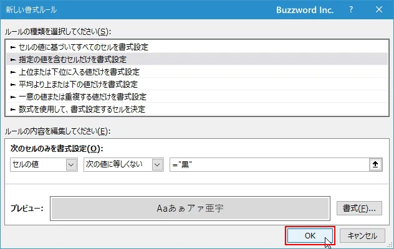Click the help question mark icon
Screen dimensions: 394x249
tap(351, 10)
